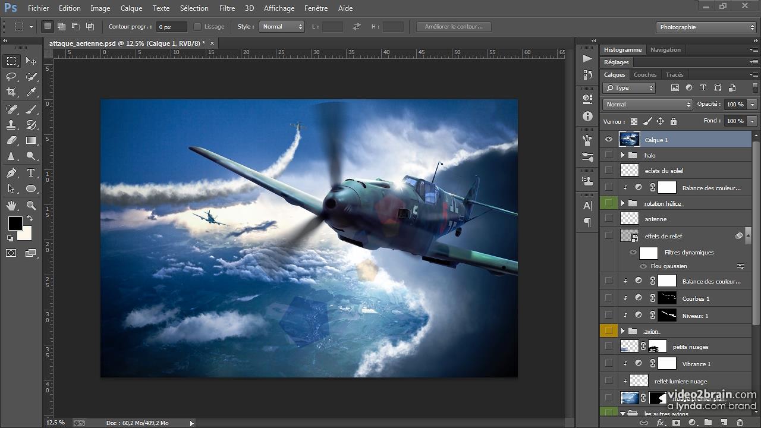Click Améliorer le contour button

(454, 27)
